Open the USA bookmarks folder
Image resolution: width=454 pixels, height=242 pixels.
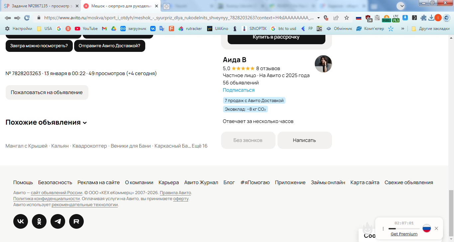44,29
